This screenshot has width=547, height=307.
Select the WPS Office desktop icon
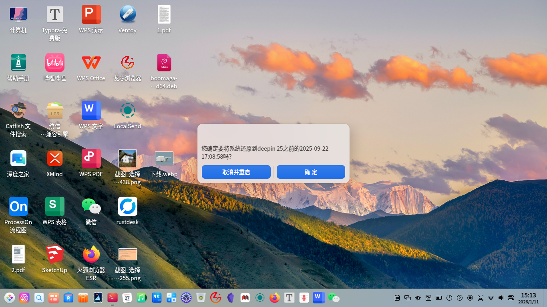[x=91, y=68]
